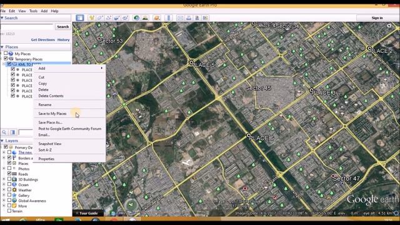400x225 pixels.
Task: Select the Add Placemark tool
Action: pyautogui.click(x=92, y=18)
